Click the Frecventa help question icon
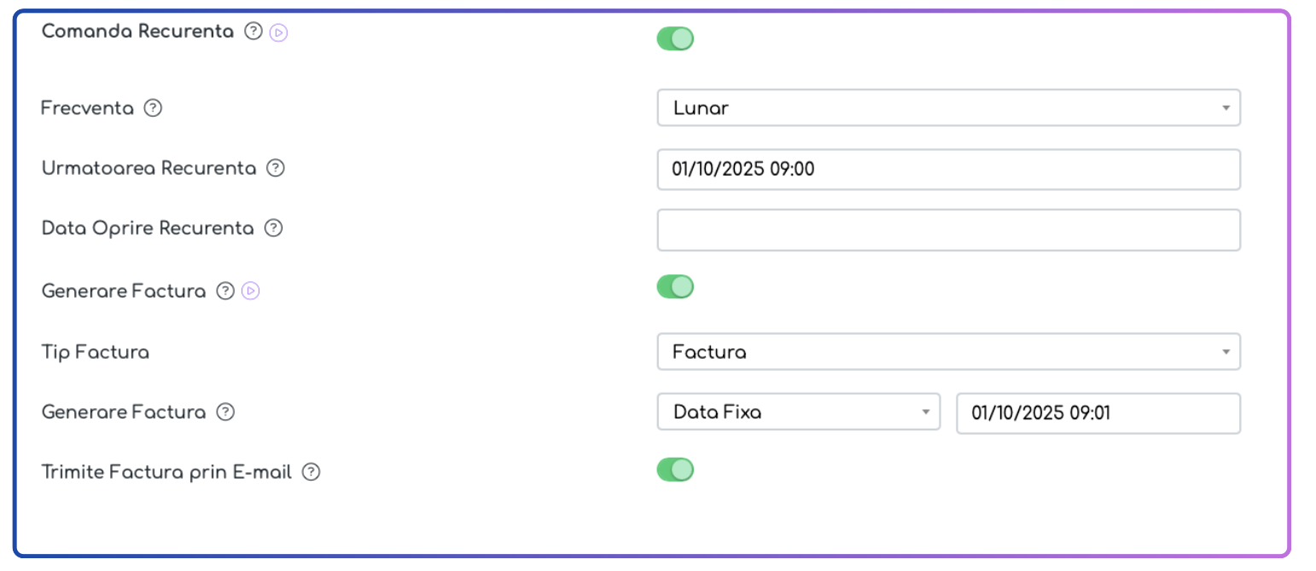The width and height of the screenshot is (1316, 571). click(x=153, y=108)
